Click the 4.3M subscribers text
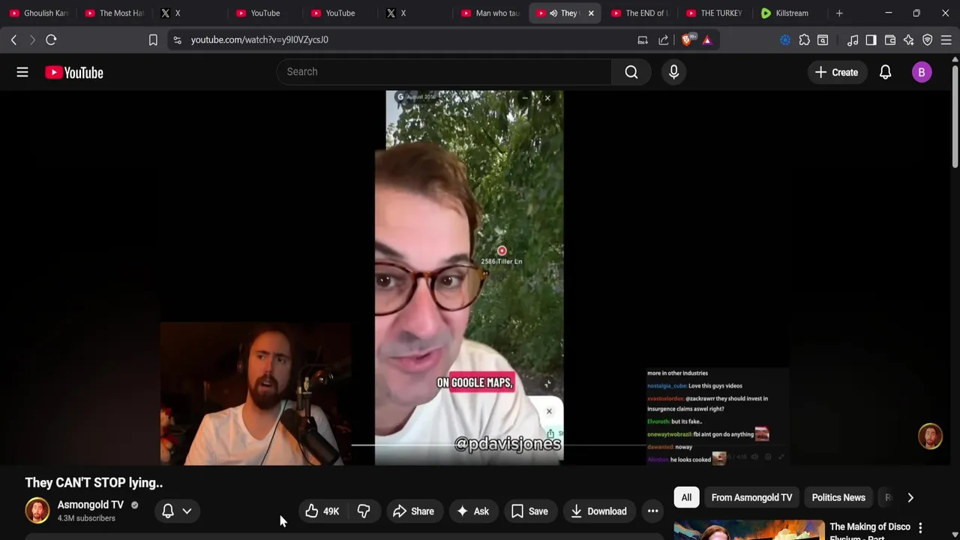This screenshot has width=960, height=540. (86, 518)
